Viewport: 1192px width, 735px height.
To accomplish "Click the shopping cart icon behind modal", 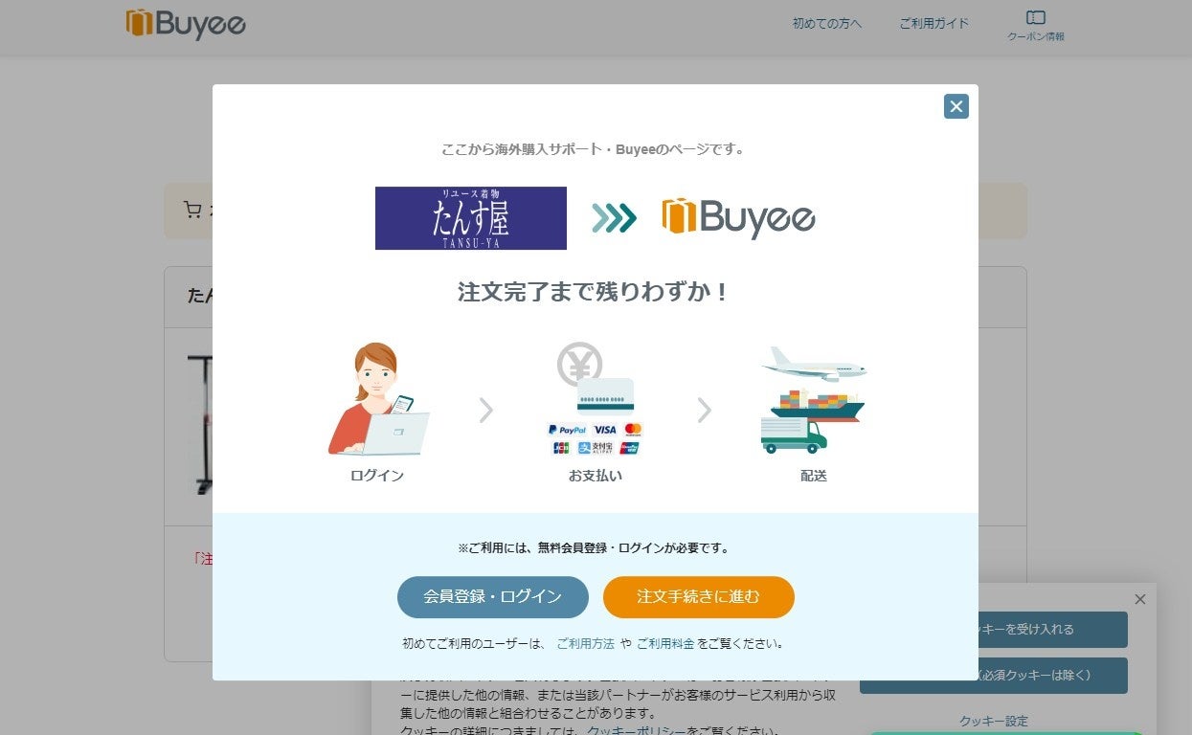I will pos(192,211).
